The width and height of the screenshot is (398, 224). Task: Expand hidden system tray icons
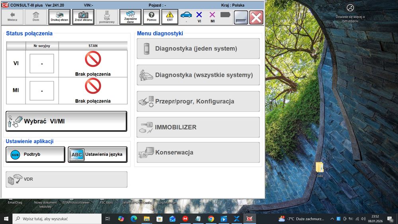click(332, 219)
